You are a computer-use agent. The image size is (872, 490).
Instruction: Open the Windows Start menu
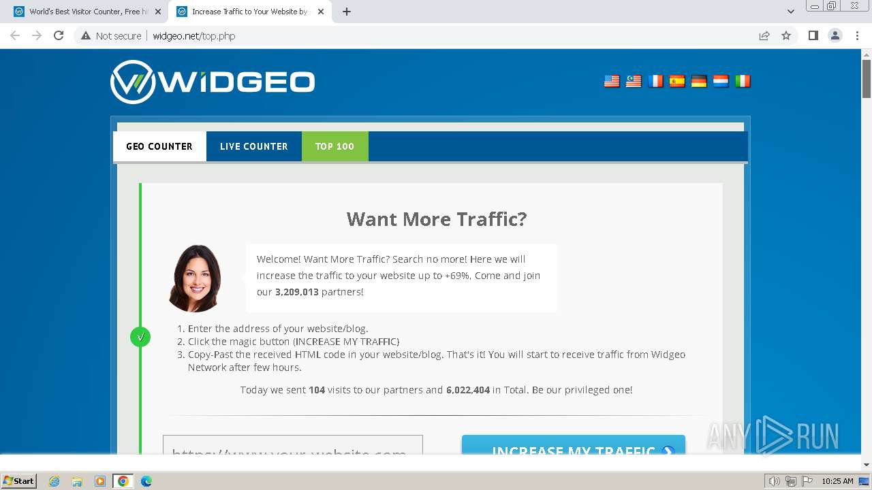18,480
